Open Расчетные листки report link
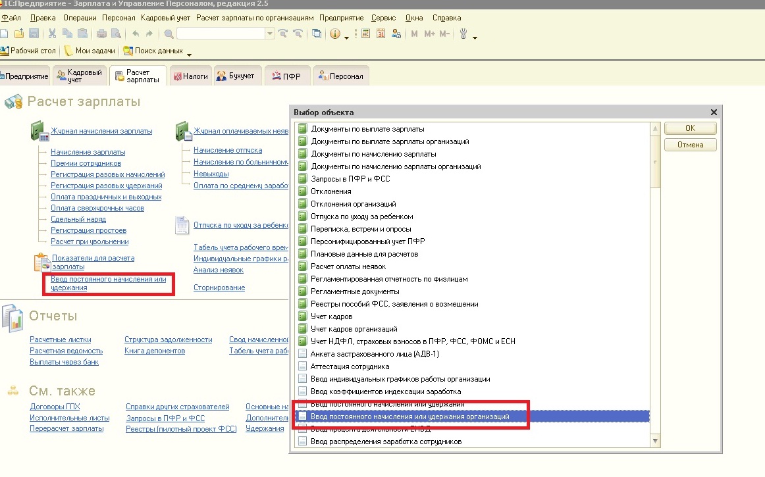This screenshot has width=765, height=477. [x=60, y=339]
